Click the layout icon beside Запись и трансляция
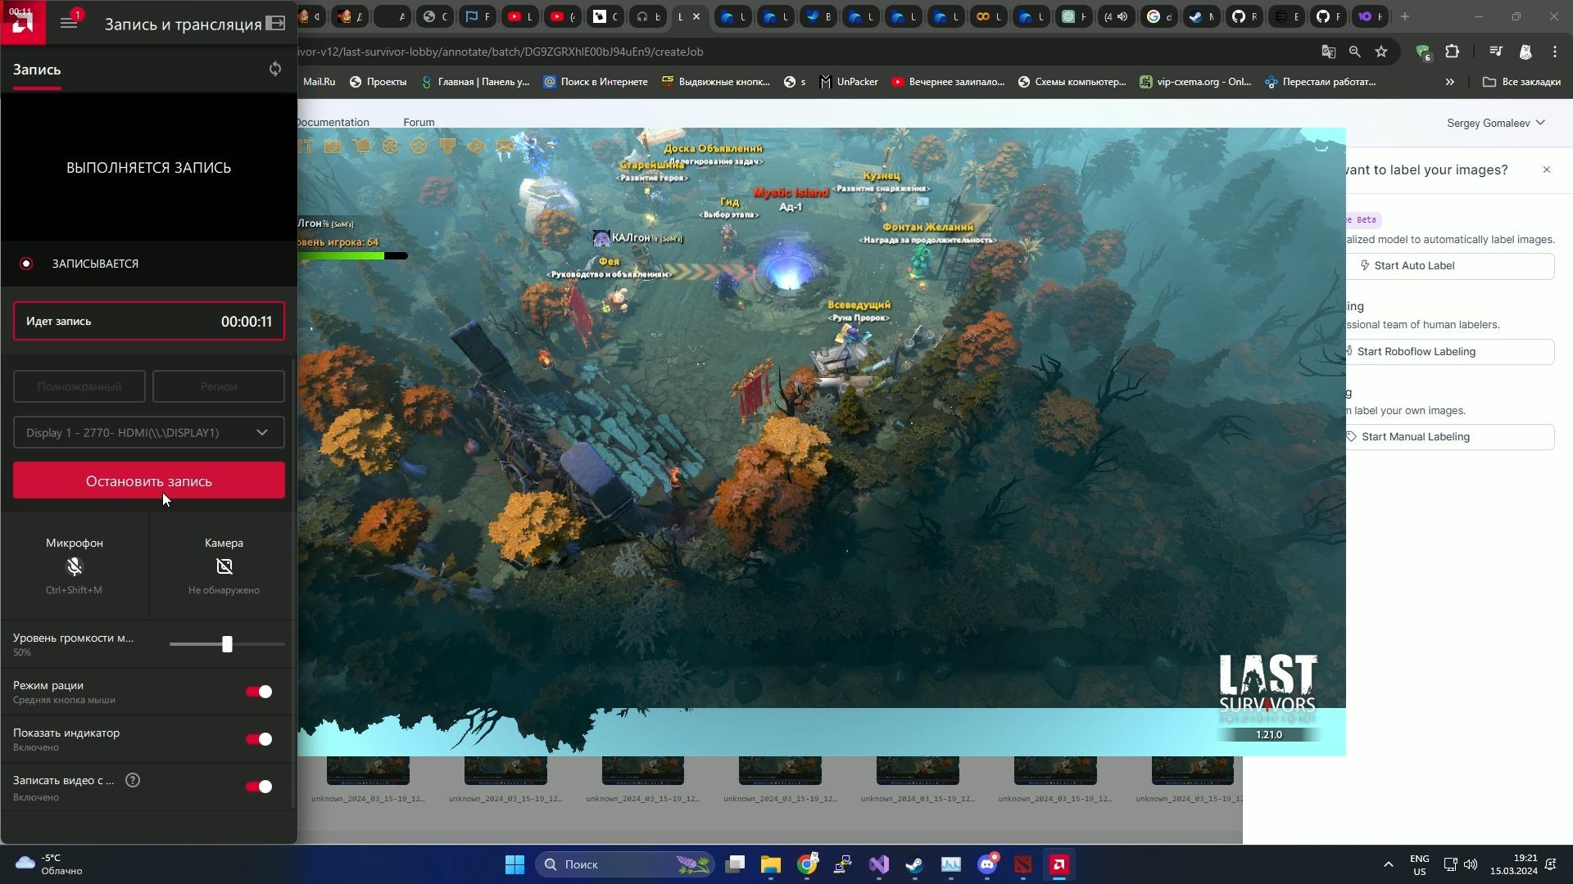This screenshot has width=1573, height=884. (276, 23)
